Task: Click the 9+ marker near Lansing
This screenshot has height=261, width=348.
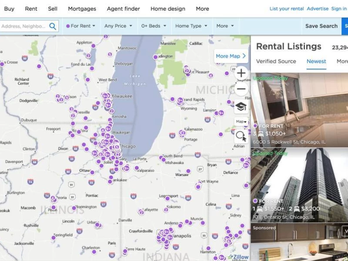Action: [x=221, y=113]
